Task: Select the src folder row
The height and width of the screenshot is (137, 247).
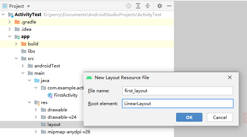Action: point(87,58)
